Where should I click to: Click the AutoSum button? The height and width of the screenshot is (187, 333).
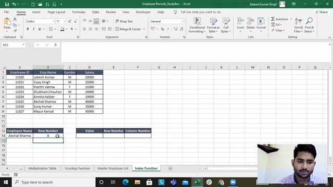pos(280,19)
